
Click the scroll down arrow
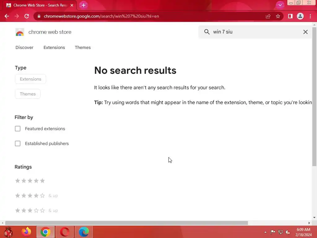click(x=314, y=218)
